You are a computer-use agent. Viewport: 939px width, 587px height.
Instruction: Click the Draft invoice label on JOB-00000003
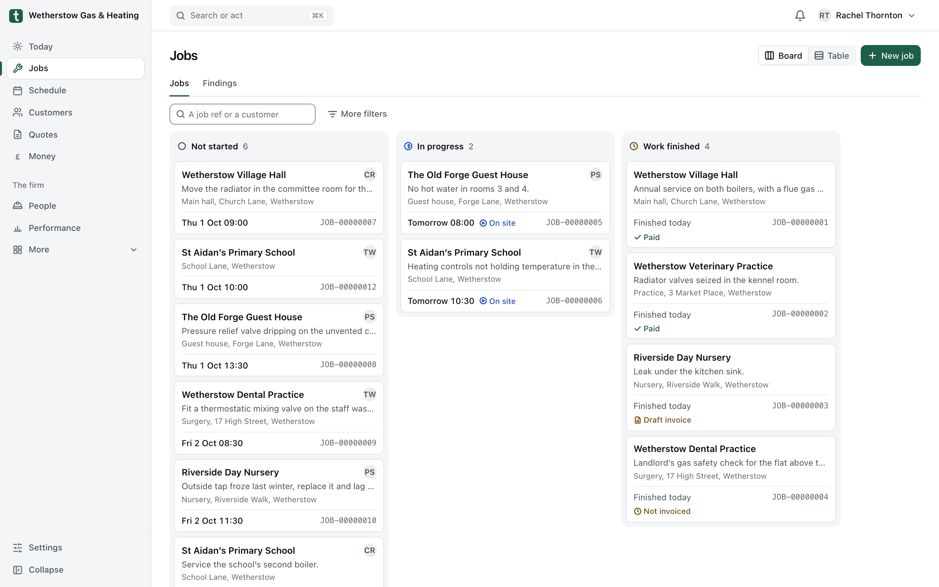(x=663, y=420)
